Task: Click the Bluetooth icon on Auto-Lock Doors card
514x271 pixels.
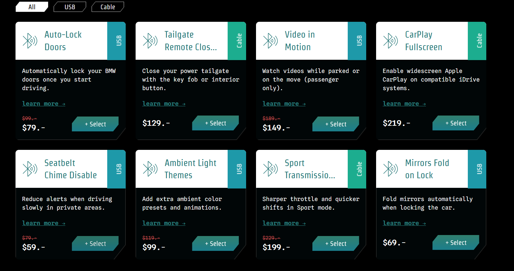Action: click(x=30, y=41)
